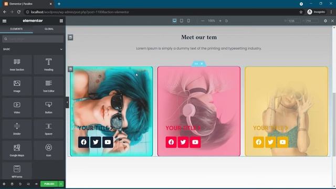Open the Publish save options arrow
The width and height of the screenshot is (336, 189).
61,184
